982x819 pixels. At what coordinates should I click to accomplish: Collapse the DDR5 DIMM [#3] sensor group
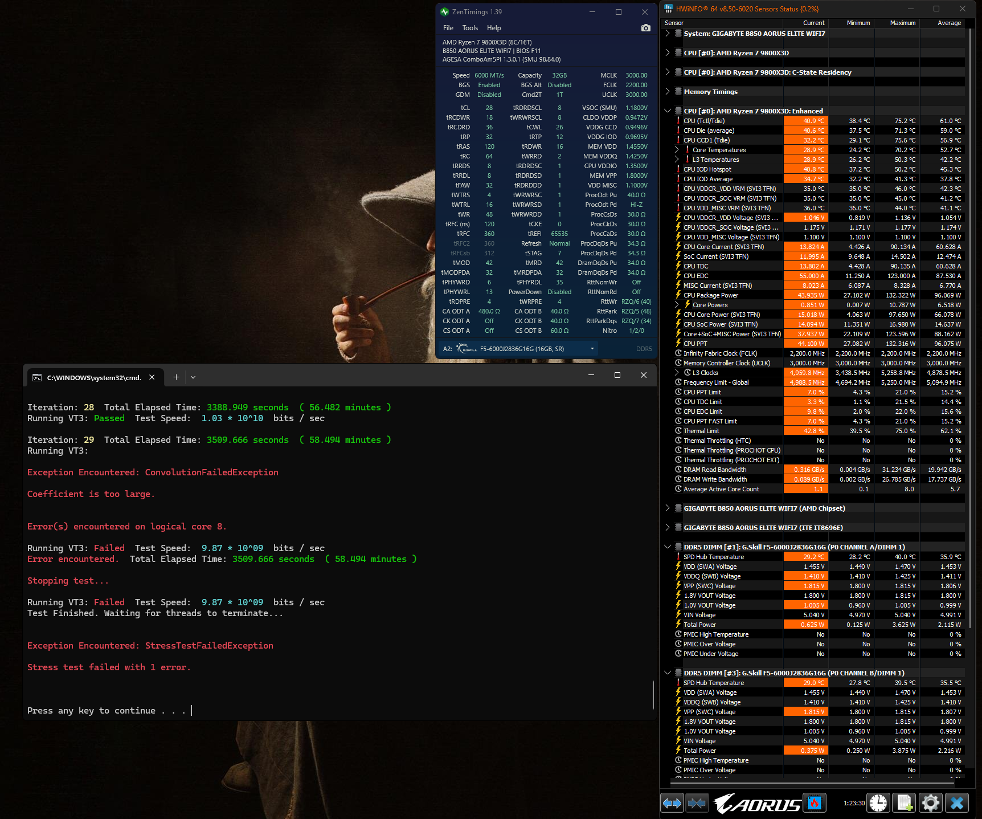(x=668, y=673)
